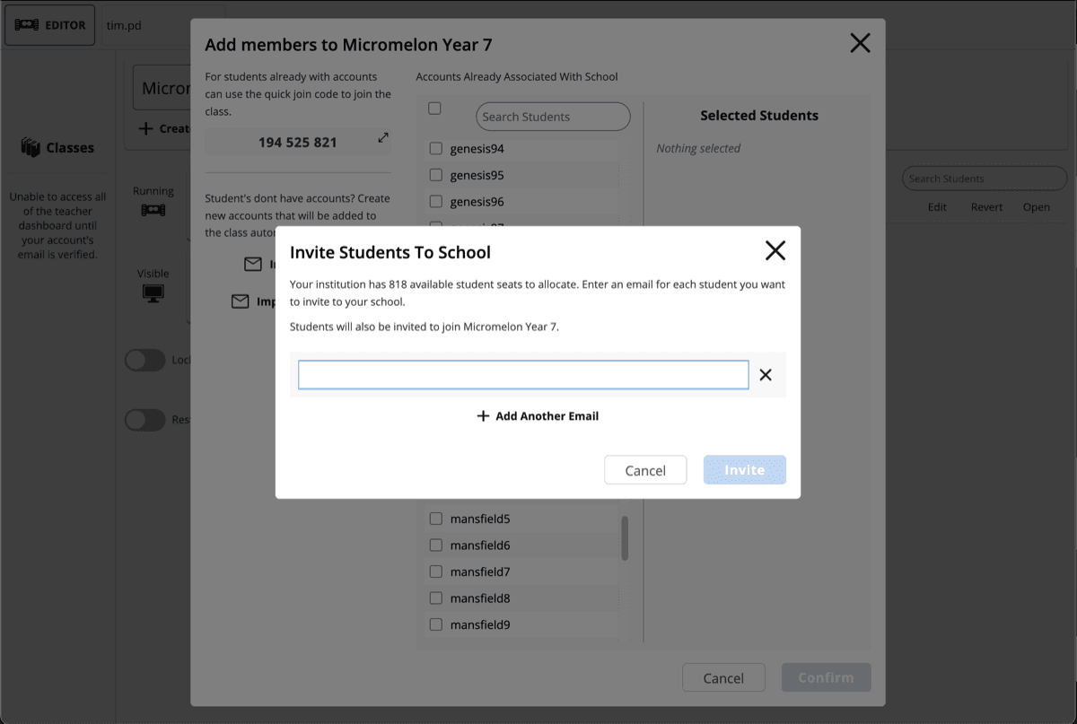
Task: Choose Revert in the right panel
Action: [986, 206]
